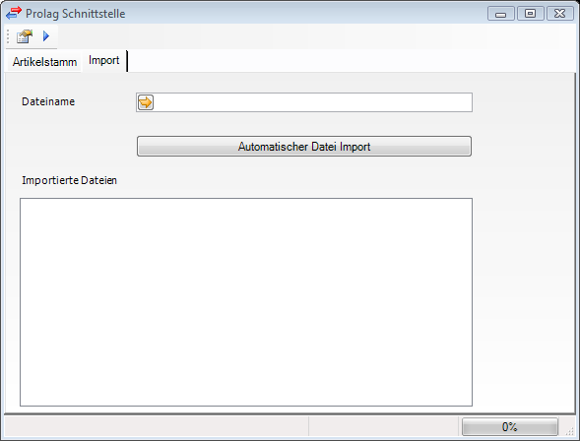Viewport: 580px width, 441px height.
Task: Click the toolbar grip handle dots
Action: [x=8, y=36]
